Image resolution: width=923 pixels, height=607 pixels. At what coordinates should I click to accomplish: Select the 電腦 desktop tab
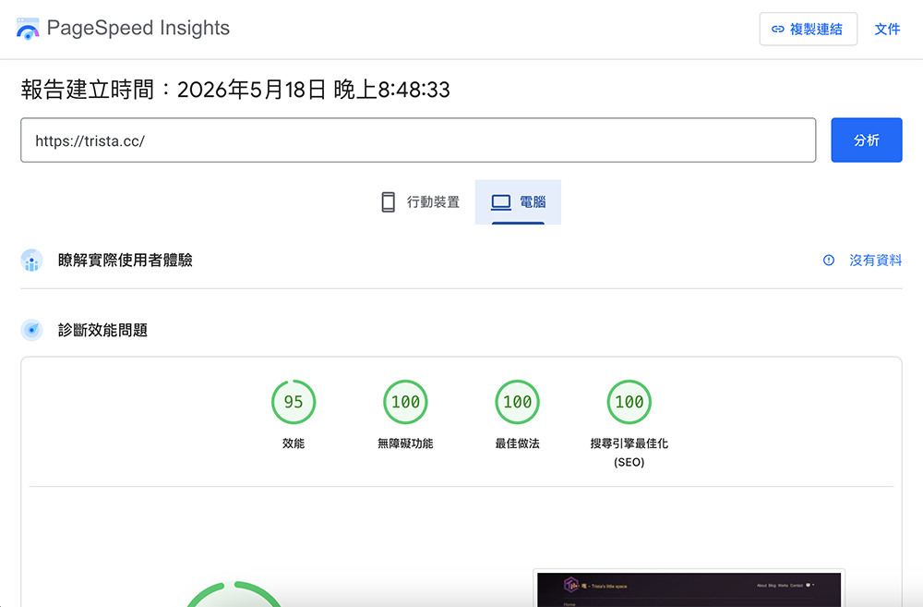pyautogui.click(x=518, y=202)
